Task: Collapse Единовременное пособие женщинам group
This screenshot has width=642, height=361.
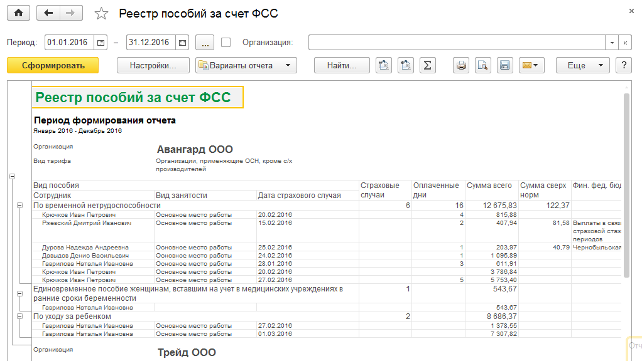Action: click(19, 293)
